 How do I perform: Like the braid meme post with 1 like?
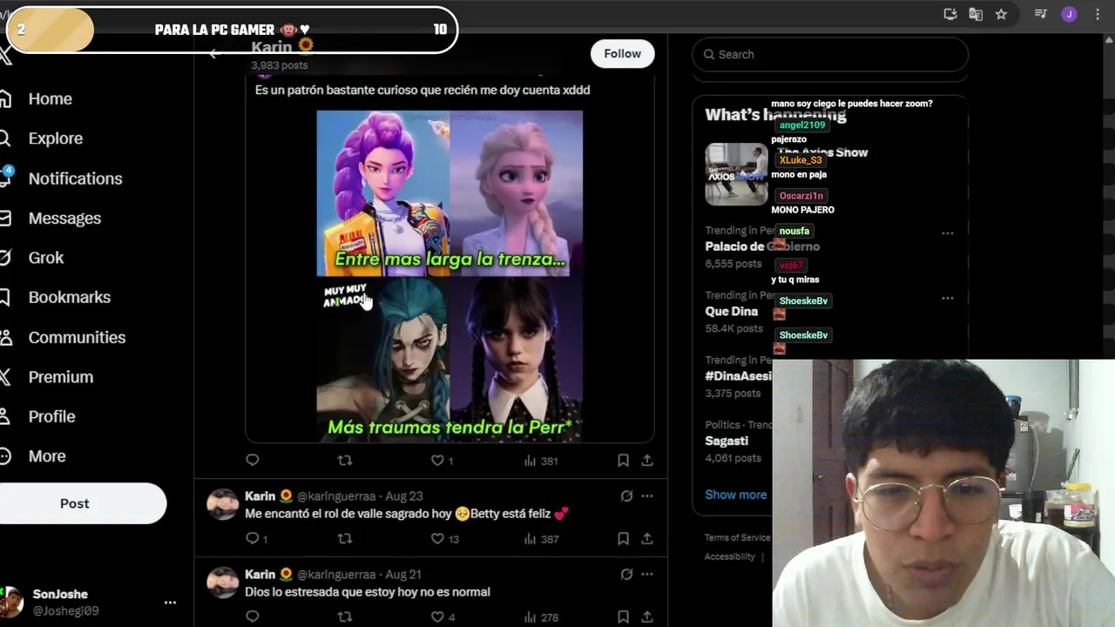443,460
